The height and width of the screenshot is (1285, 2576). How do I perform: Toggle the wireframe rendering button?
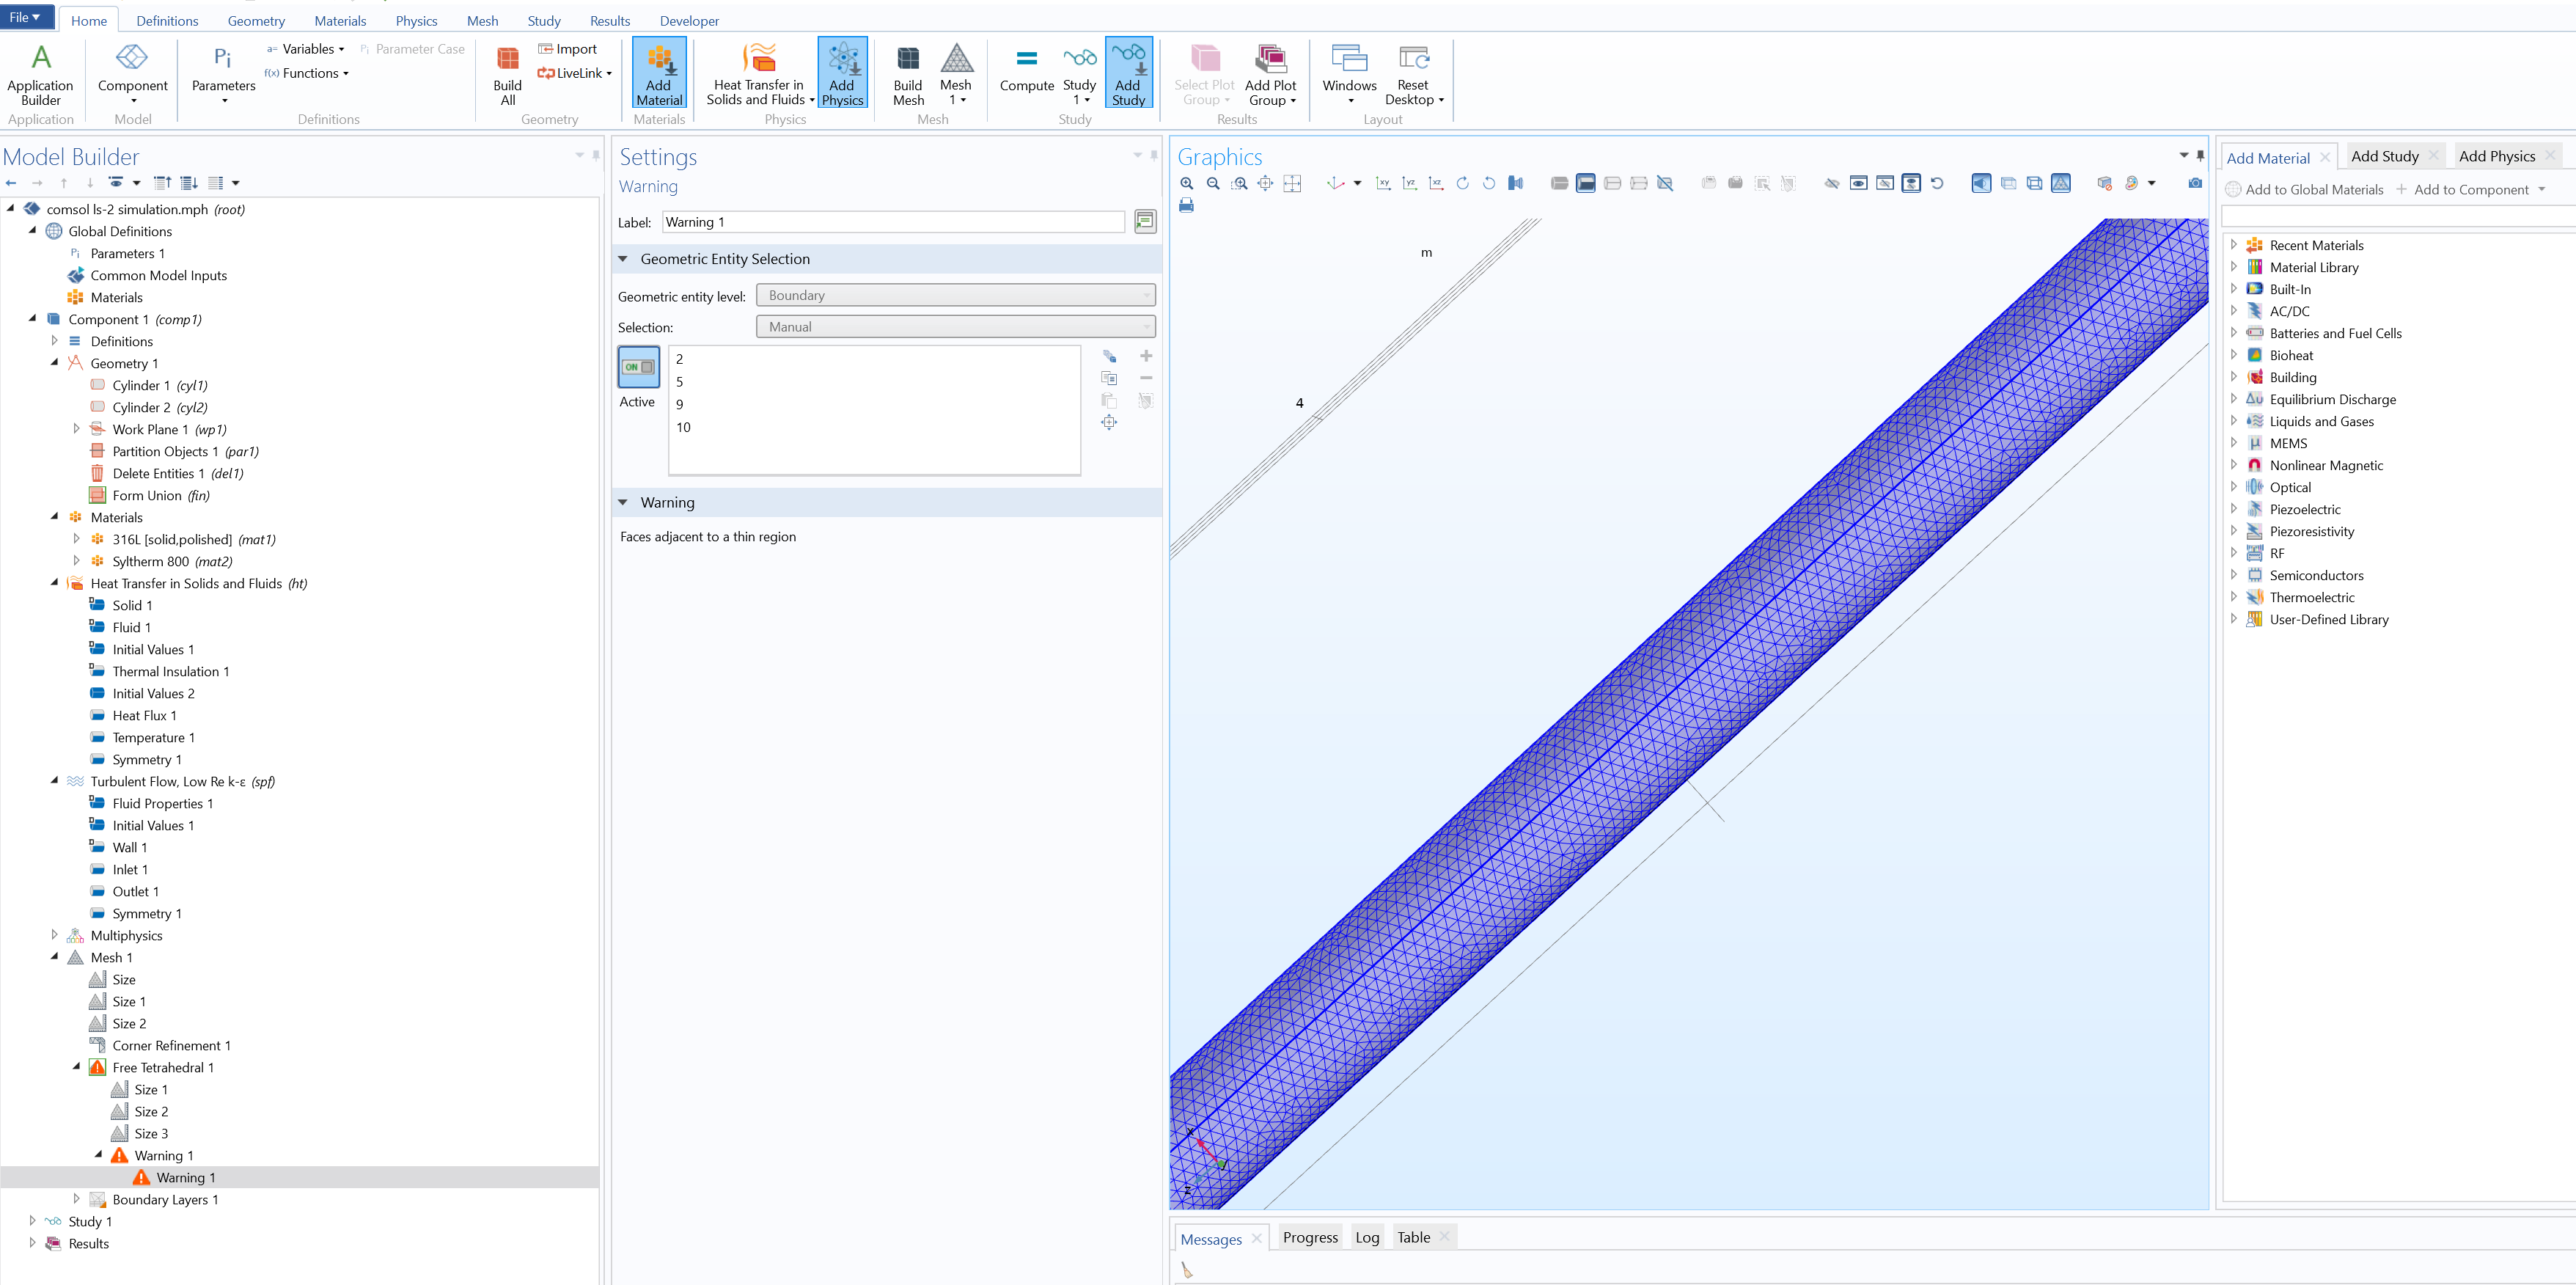tap(2034, 183)
